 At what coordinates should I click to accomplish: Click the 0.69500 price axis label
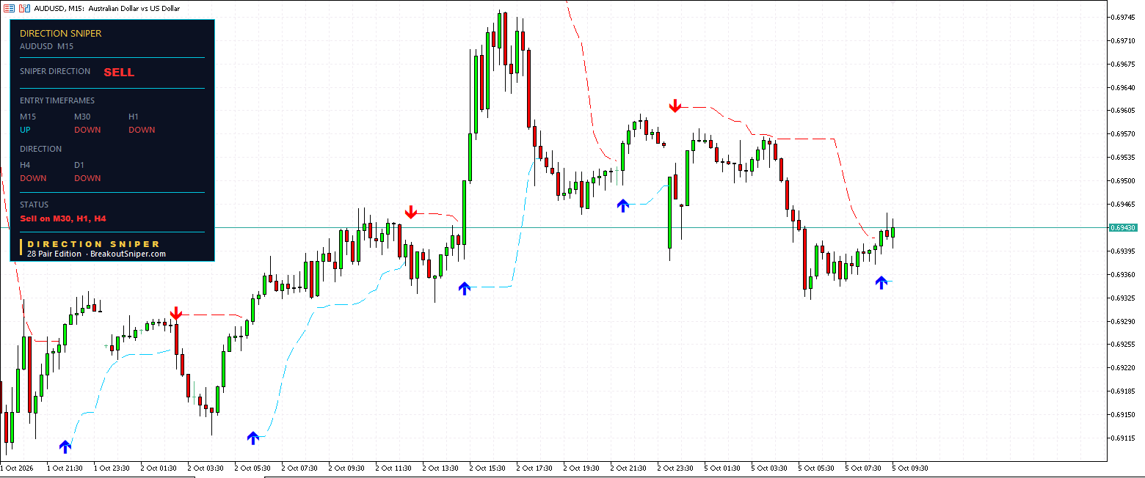coord(1124,181)
